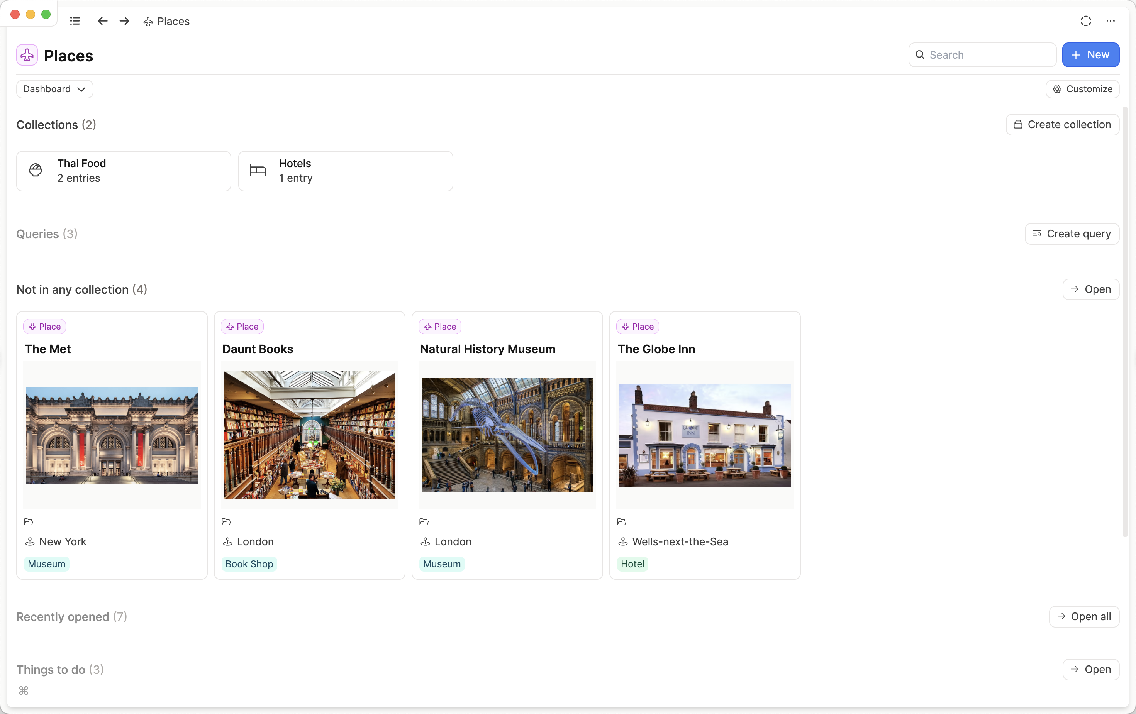Open Daunt Books card title
The width and height of the screenshot is (1136, 714).
pyautogui.click(x=258, y=349)
